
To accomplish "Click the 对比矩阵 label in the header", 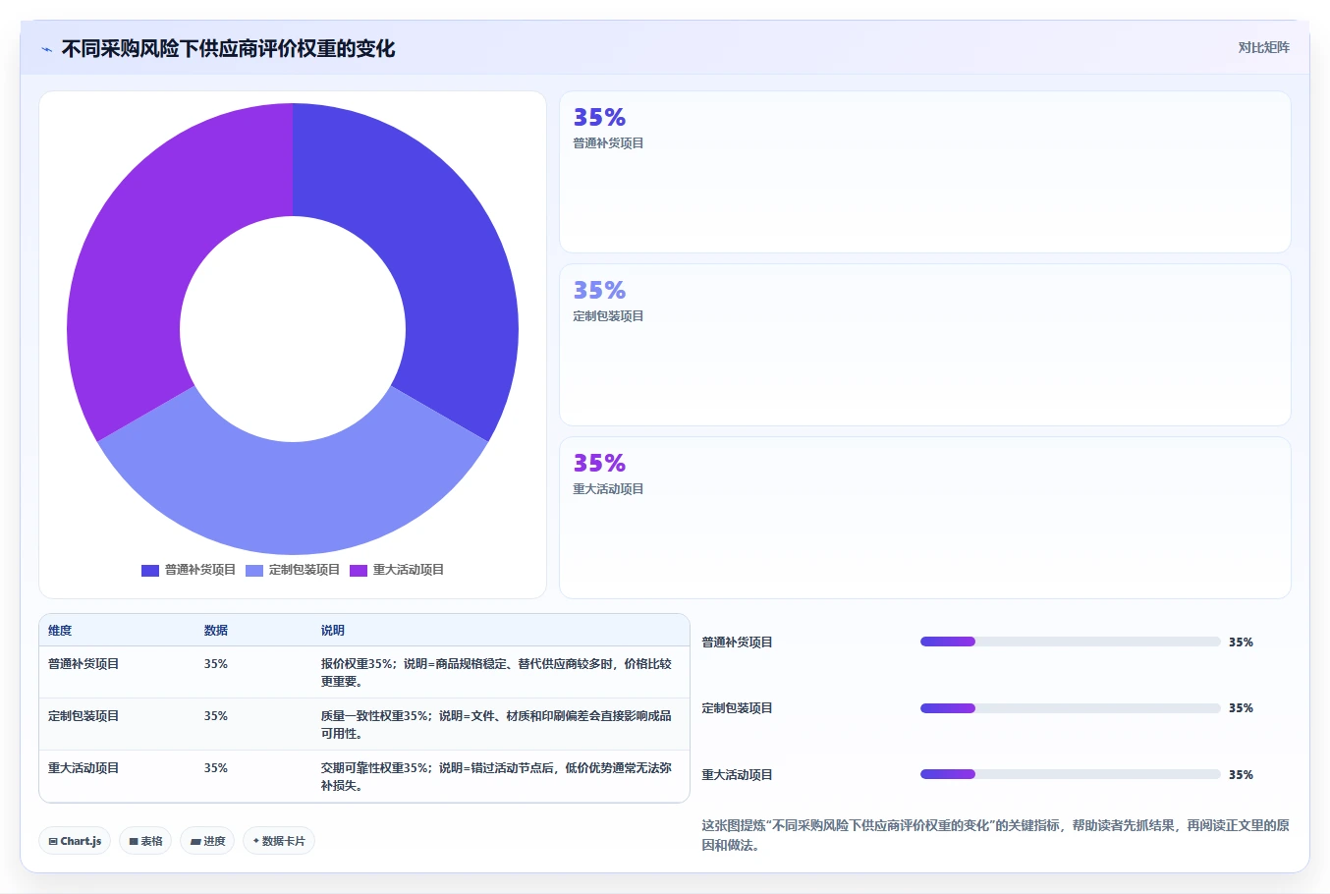I will pos(1263,47).
